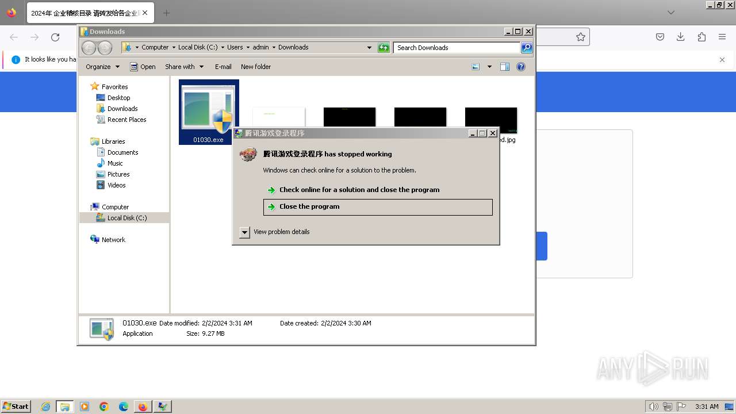Viewport: 736px width, 414px height.
Task: Expand dropdown after Computer in breadcrumb
Action: coord(173,48)
